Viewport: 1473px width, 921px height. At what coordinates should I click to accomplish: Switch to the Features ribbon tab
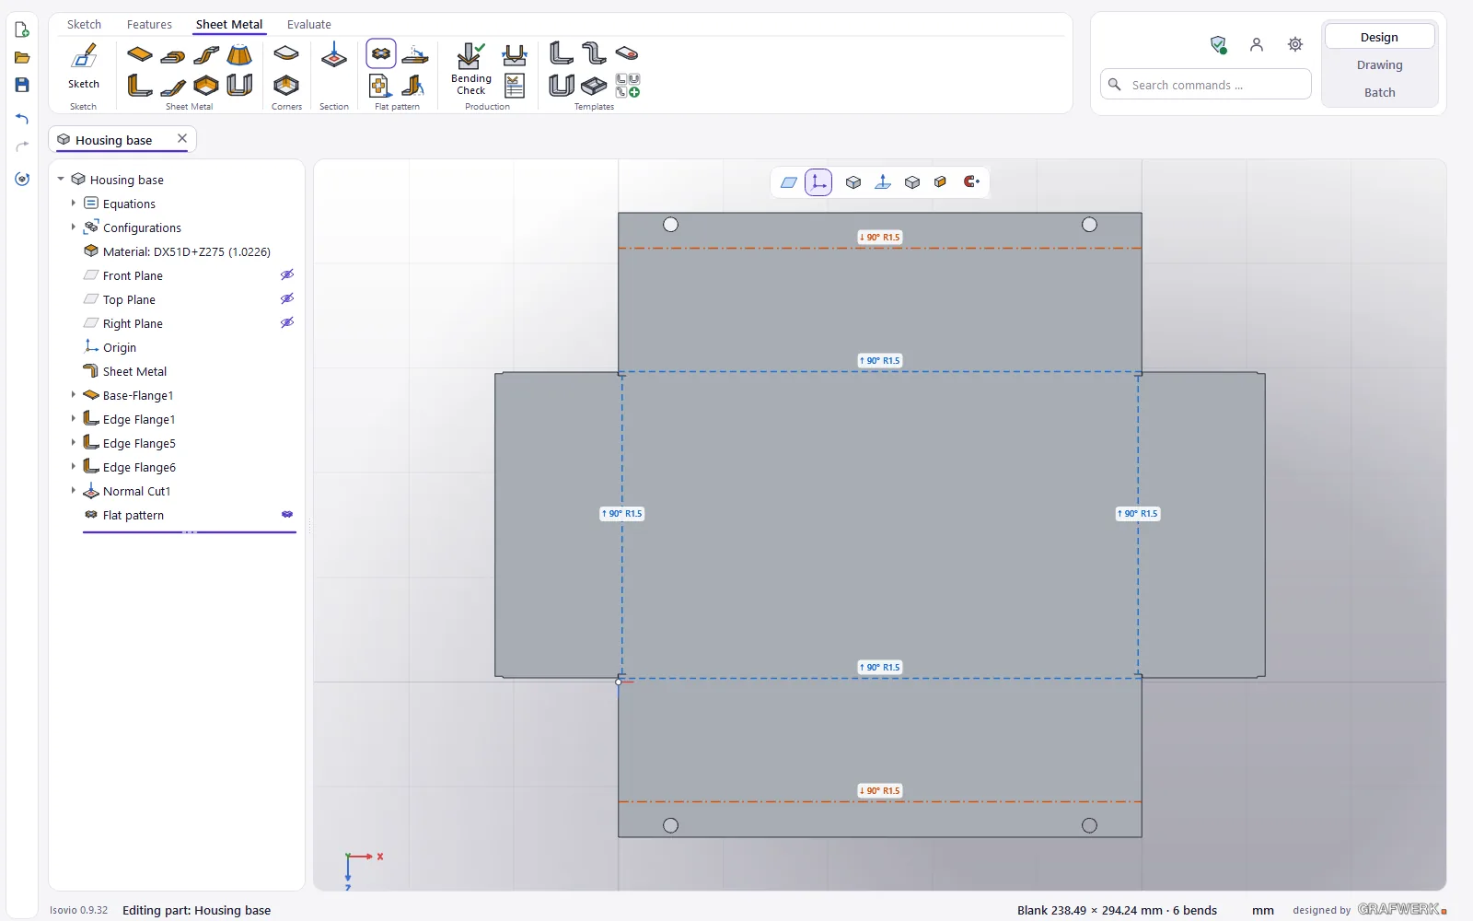[149, 24]
